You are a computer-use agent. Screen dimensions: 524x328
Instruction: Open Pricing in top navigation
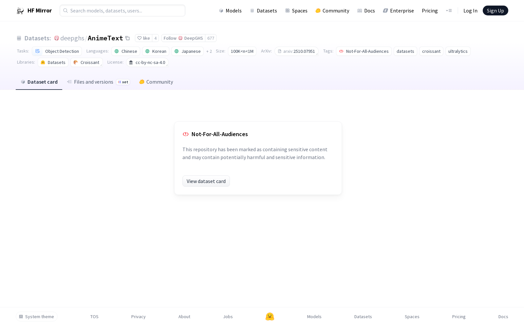click(x=430, y=11)
